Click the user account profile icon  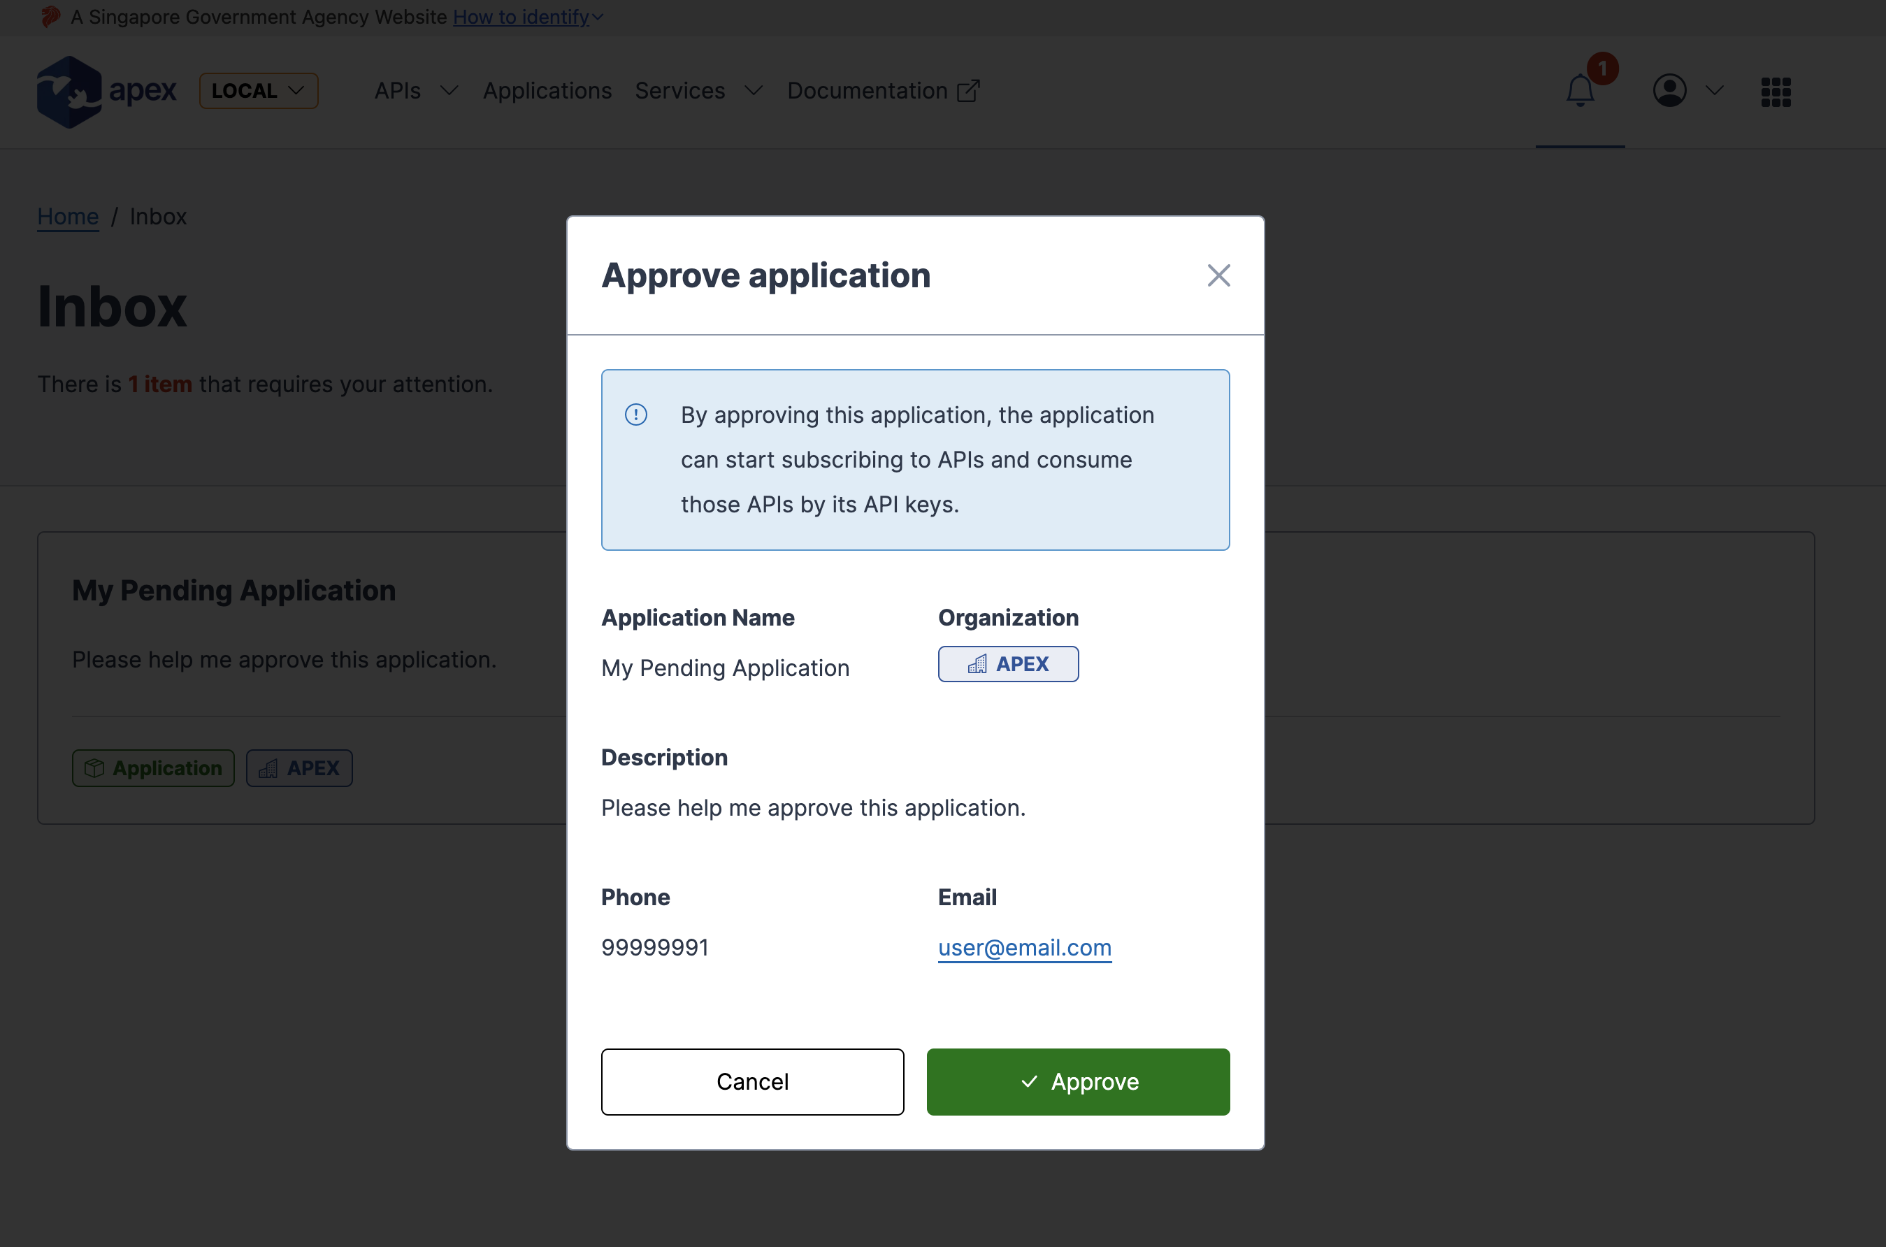click(1670, 90)
